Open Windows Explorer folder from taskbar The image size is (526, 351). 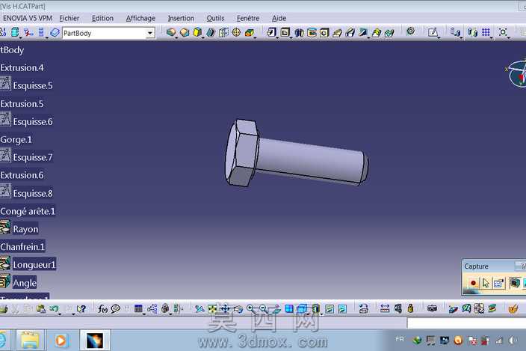tap(30, 341)
